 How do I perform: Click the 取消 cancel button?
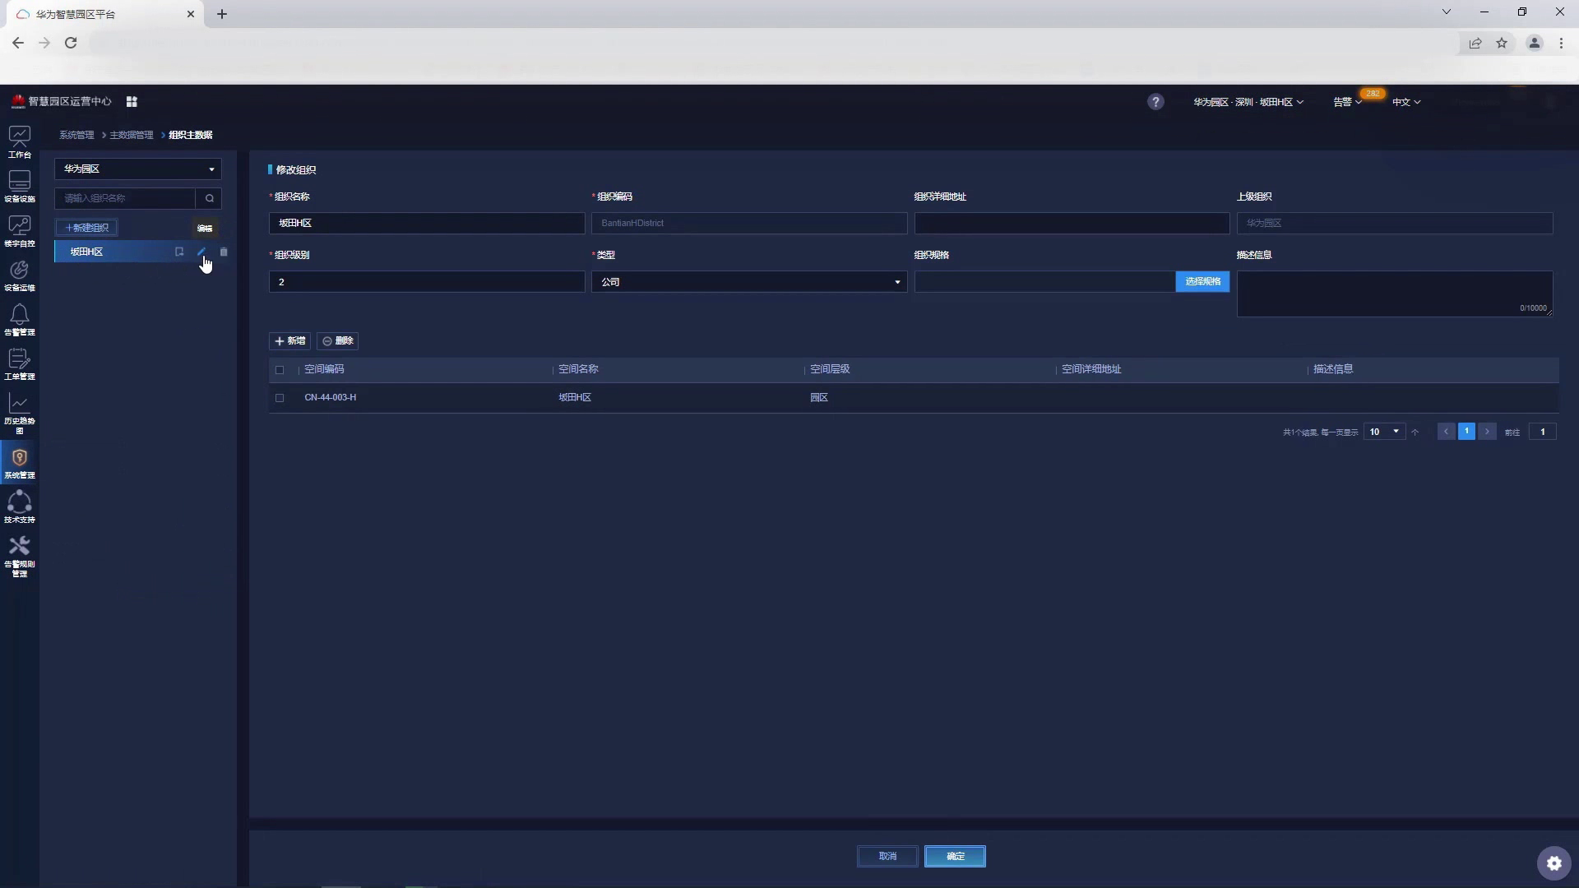tap(887, 856)
